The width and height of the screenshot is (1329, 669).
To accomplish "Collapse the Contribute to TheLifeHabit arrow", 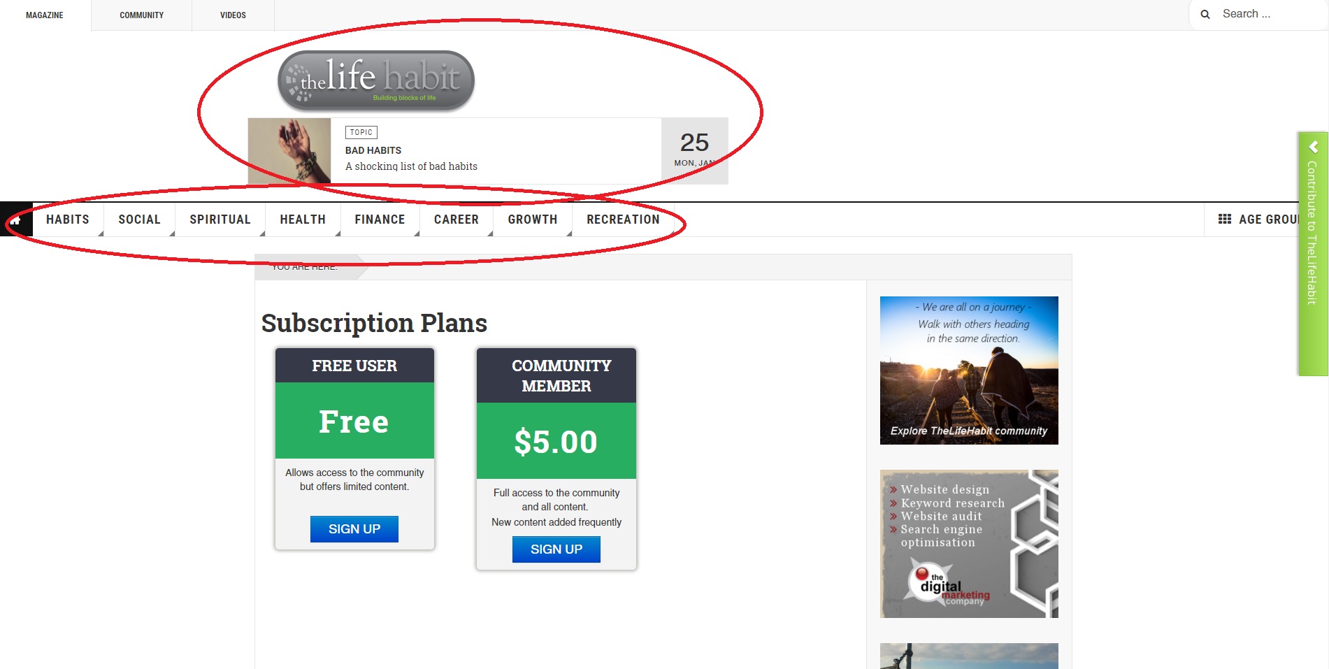I will pyautogui.click(x=1314, y=147).
